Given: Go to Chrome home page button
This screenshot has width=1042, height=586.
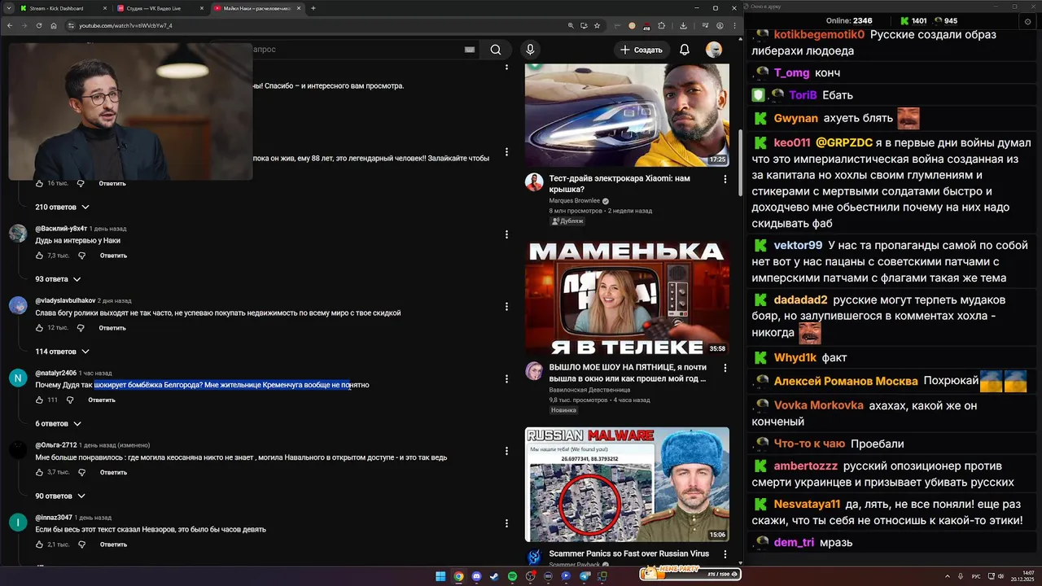Looking at the screenshot, I should [x=54, y=25].
